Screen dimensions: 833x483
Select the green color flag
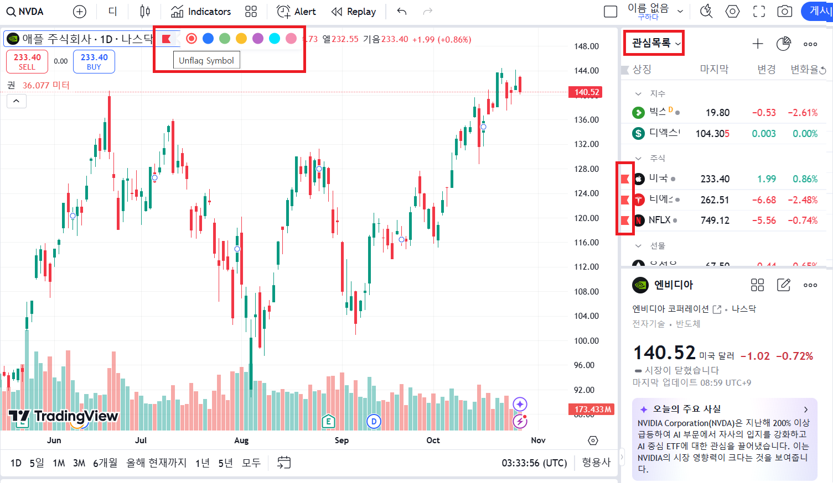pyautogui.click(x=225, y=38)
